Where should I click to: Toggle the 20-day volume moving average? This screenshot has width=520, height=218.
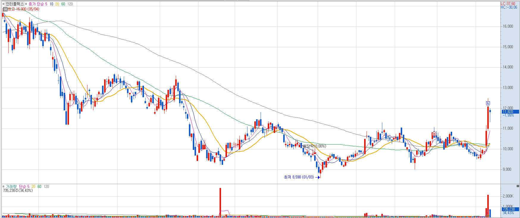pos(33,186)
